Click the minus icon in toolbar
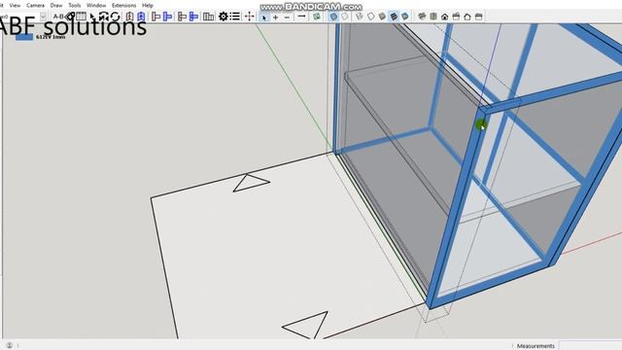 coord(287,17)
